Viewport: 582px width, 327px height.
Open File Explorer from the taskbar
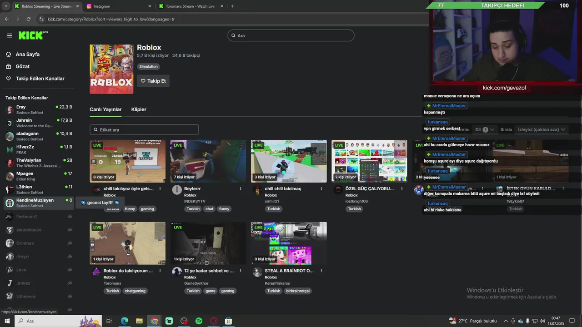[x=139, y=321]
